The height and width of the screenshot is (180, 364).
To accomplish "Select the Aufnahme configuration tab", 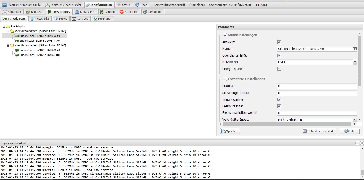I will [129, 12].
